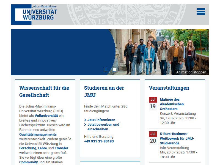Click chevron beside Jetzt bewerben
This screenshot has height=165, width=220.
(x=85, y=125)
